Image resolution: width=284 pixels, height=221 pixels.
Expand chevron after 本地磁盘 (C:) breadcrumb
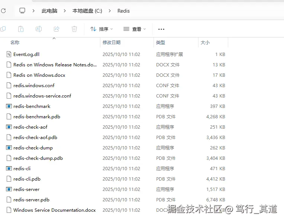(x=110, y=11)
